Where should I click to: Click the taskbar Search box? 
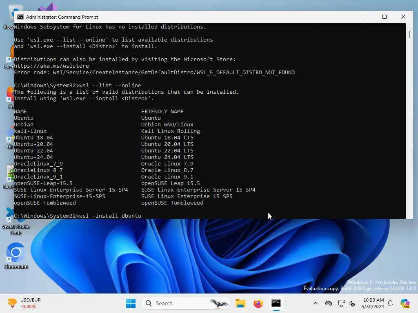tap(186, 303)
